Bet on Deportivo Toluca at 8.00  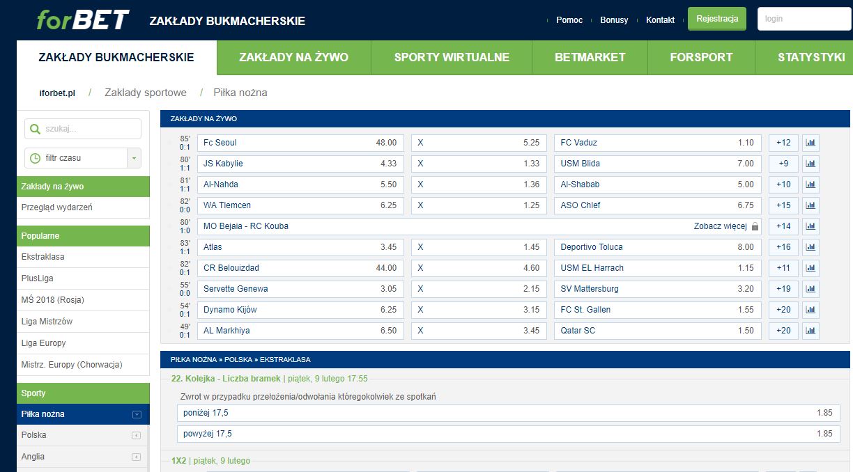coord(658,247)
